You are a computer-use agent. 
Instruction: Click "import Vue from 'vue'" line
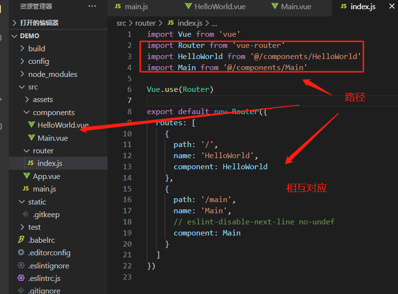pos(193,34)
